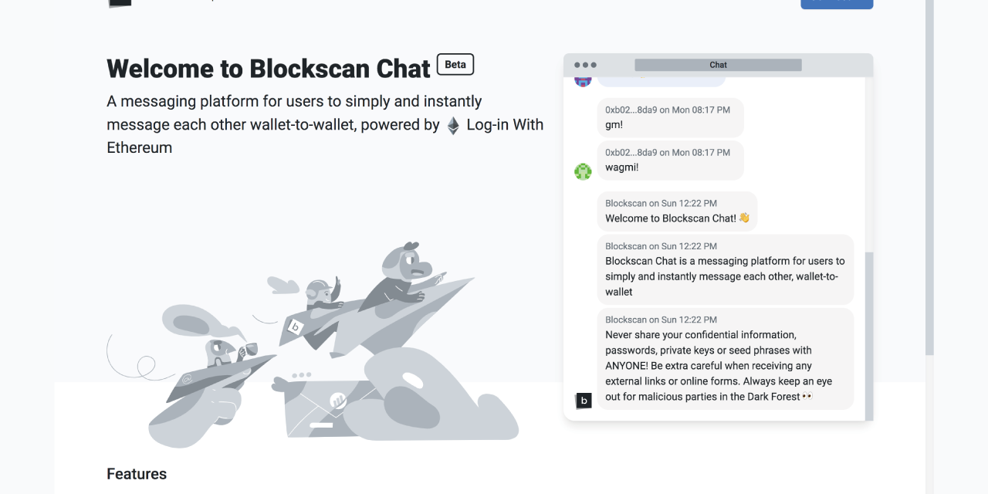988x494 pixels.
Task: Click the 'wagmi!' message bubble
Action: [x=670, y=160]
